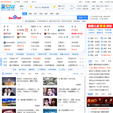Switch to 娱乐 tab in 实时热点
113x113 pixels.
(23, 74)
